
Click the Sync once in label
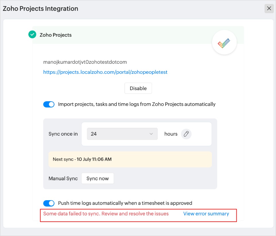coord(63,134)
